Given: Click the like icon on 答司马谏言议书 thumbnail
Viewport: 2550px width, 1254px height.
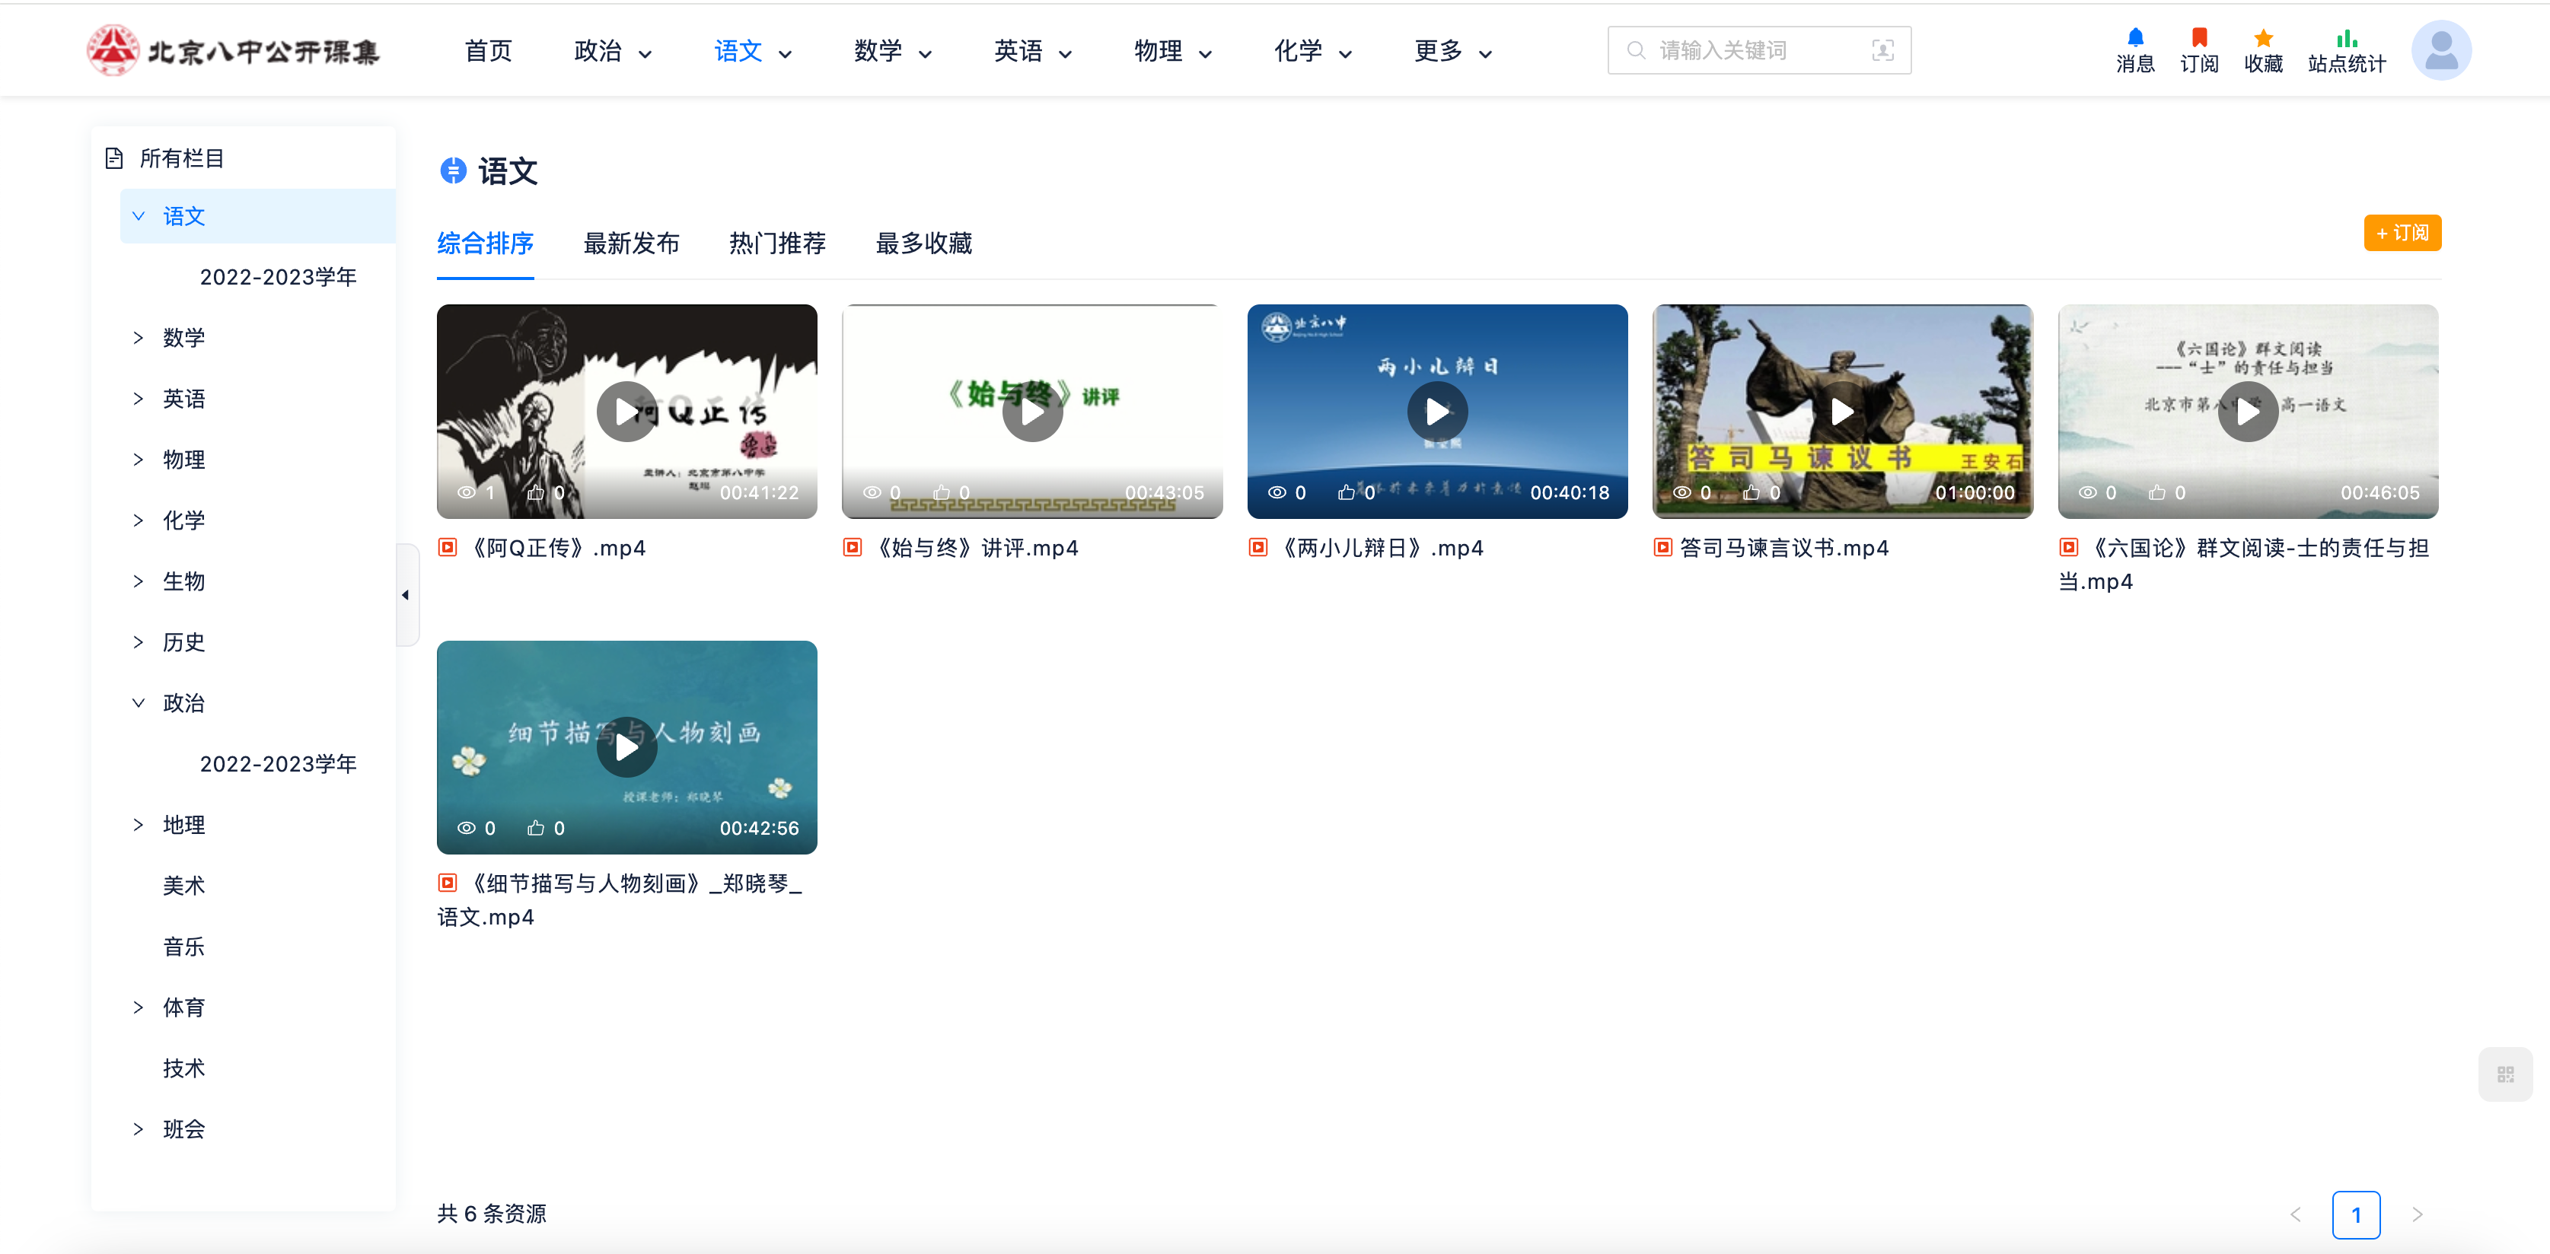Looking at the screenshot, I should (1752, 492).
